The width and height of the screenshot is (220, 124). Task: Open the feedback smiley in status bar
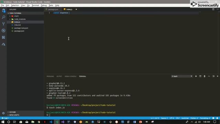tap(213, 118)
